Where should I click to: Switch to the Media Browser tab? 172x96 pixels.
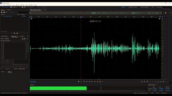[4, 36]
